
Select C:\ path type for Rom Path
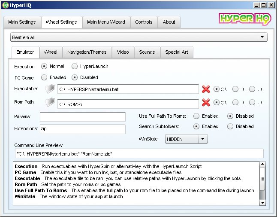coord(217,102)
